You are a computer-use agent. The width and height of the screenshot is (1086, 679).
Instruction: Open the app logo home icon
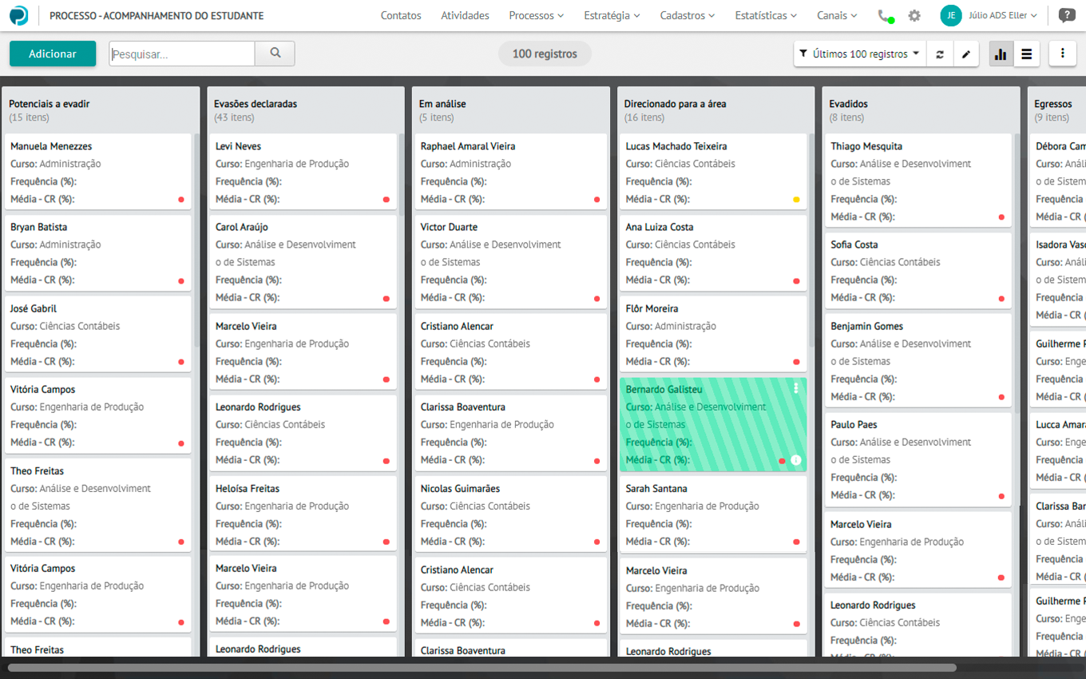click(18, 15)
